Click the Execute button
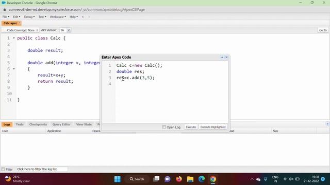The image size is (330, 185). point(191,127)
